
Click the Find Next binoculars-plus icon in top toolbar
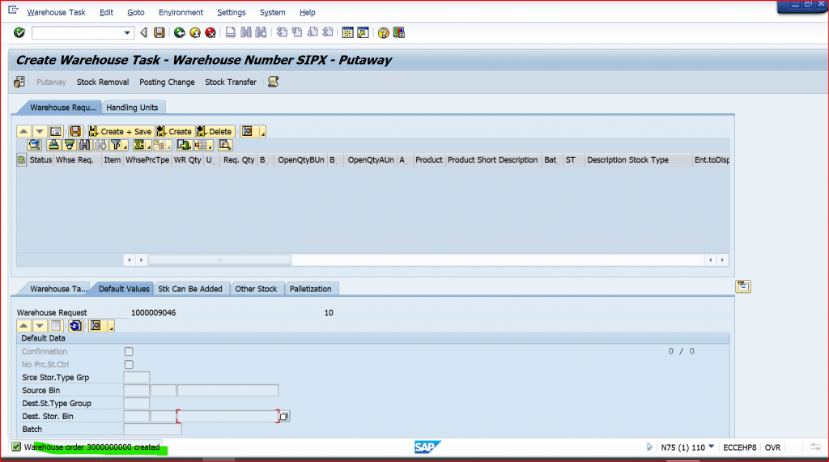pyautogui.click(x=261, y=33)
